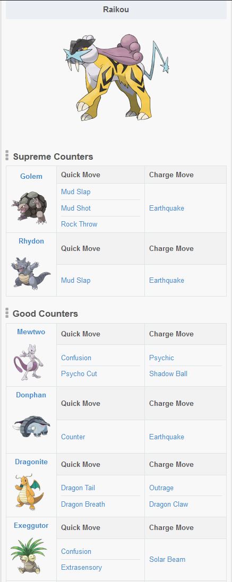Open the Mewtwo name link
Image resolution: width=232 pixels, height=582 pixels.
coord(31,332)
